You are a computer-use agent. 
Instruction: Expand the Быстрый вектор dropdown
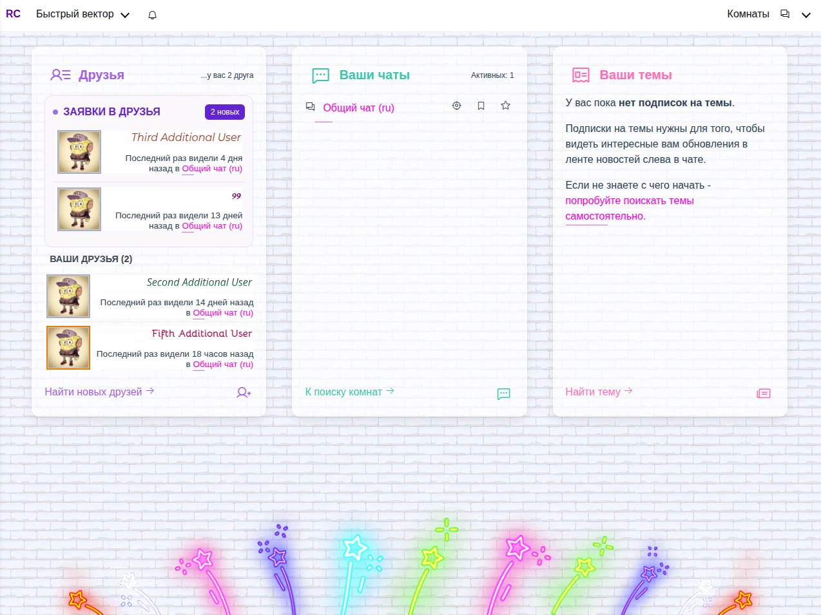click(82, 14)
